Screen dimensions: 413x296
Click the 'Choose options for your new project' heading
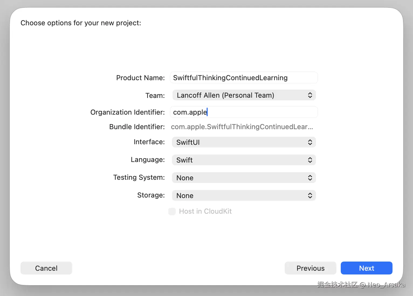pos(81,23)
